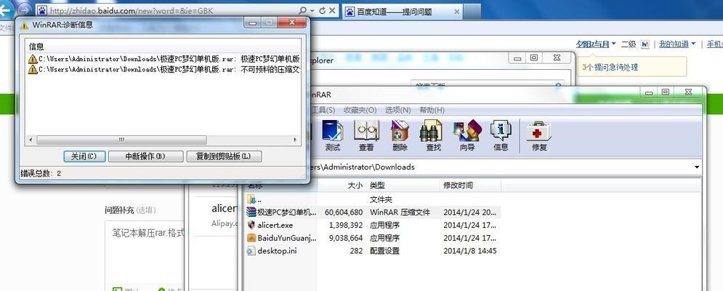Click the parent folder '..' icon

[x=251, y=199]
